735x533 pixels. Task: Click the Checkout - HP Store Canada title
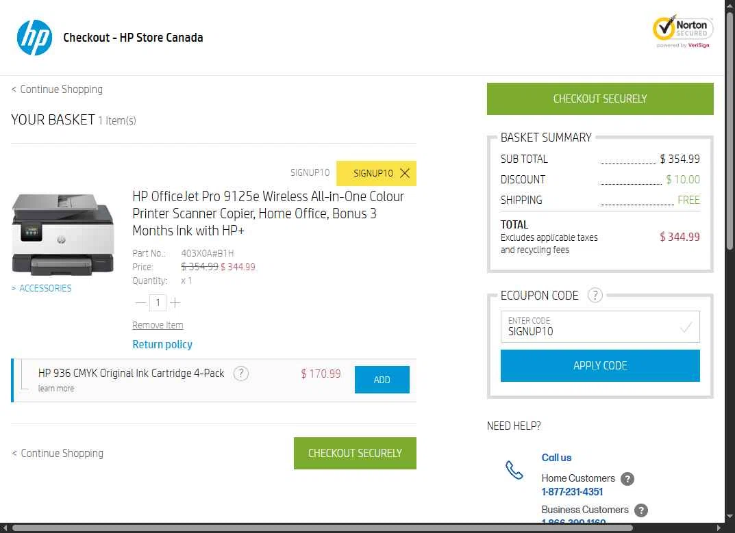point(133,38)
